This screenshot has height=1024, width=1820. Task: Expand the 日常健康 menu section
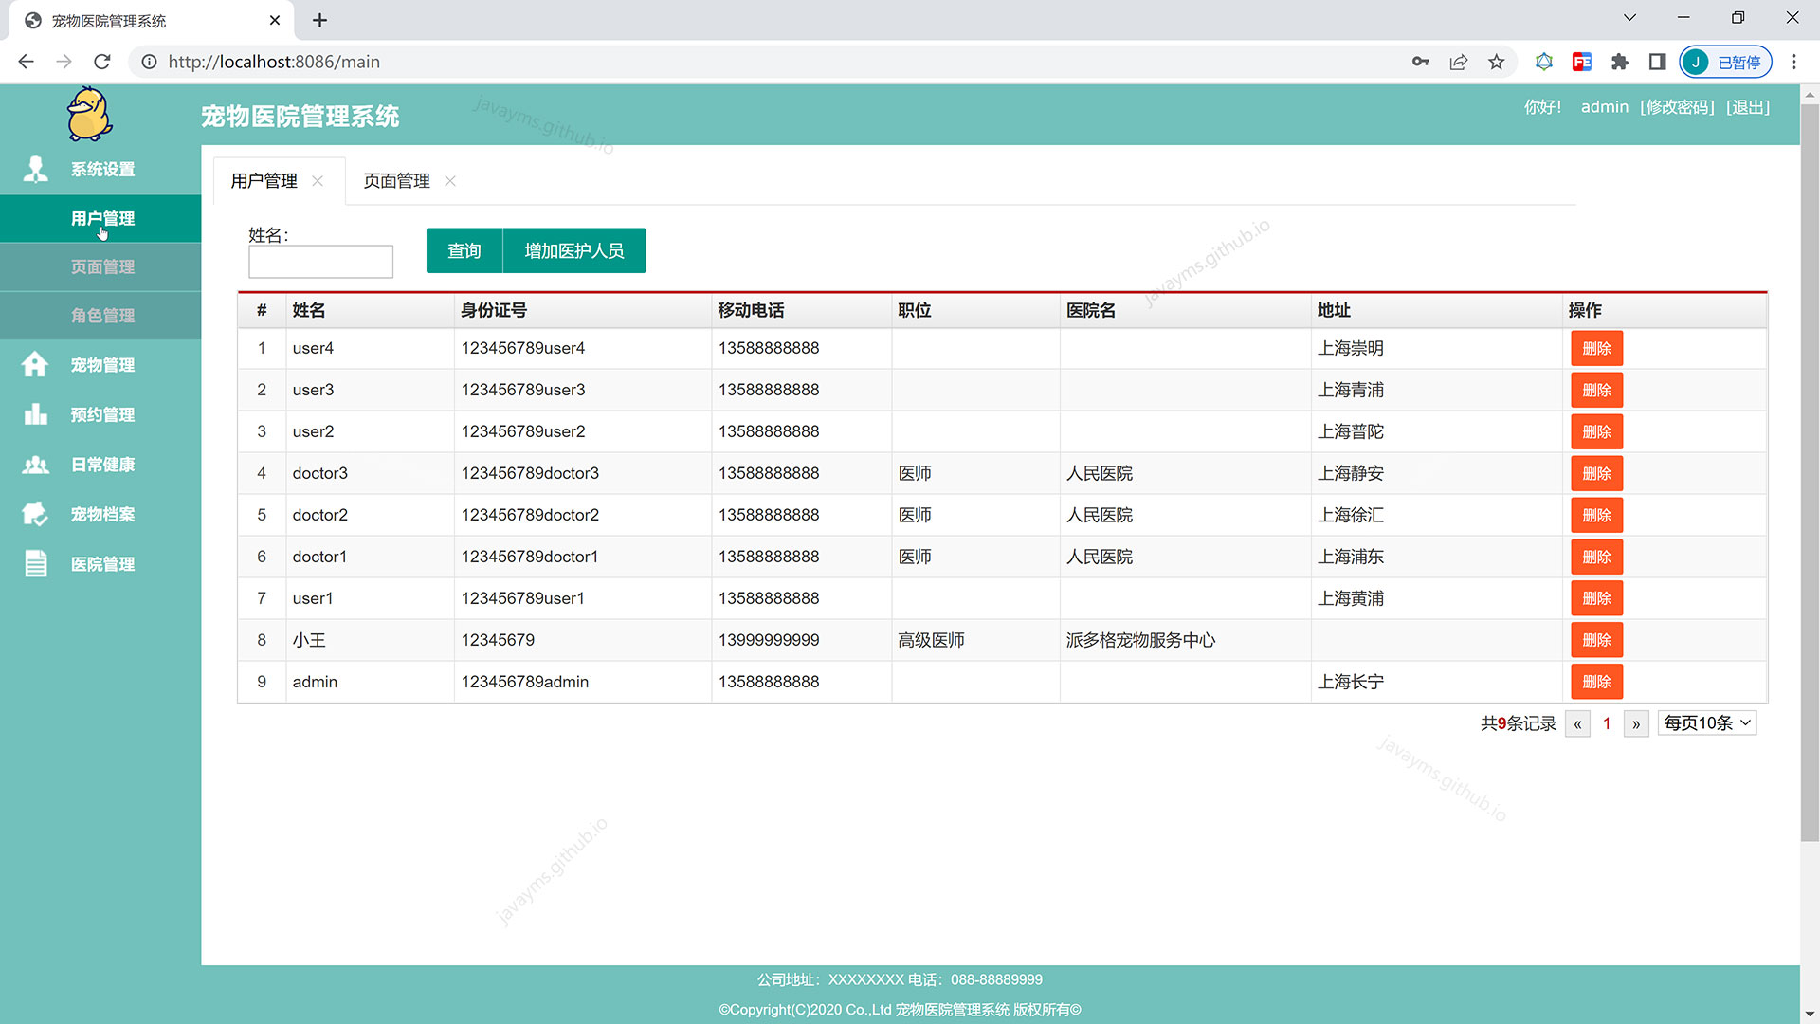tap(100, 465)
